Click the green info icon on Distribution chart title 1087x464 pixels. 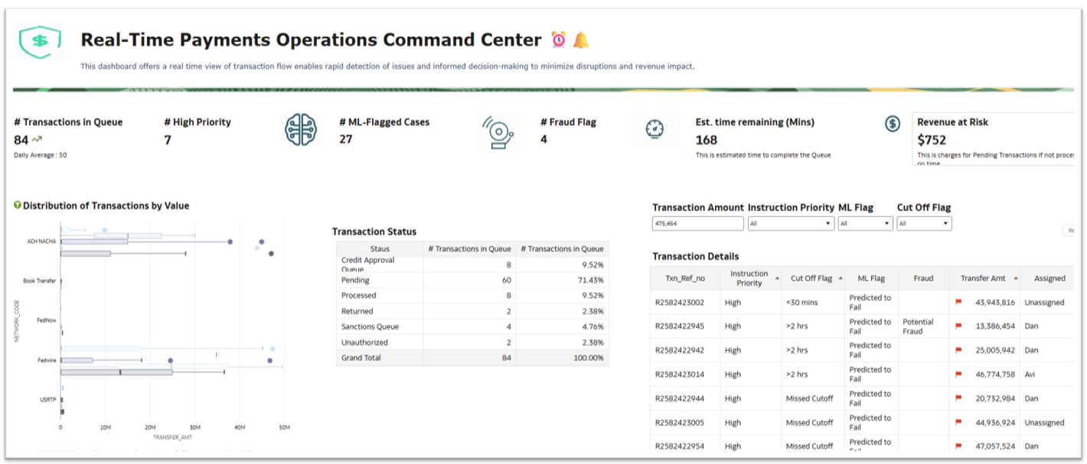(x=18, y=205)
